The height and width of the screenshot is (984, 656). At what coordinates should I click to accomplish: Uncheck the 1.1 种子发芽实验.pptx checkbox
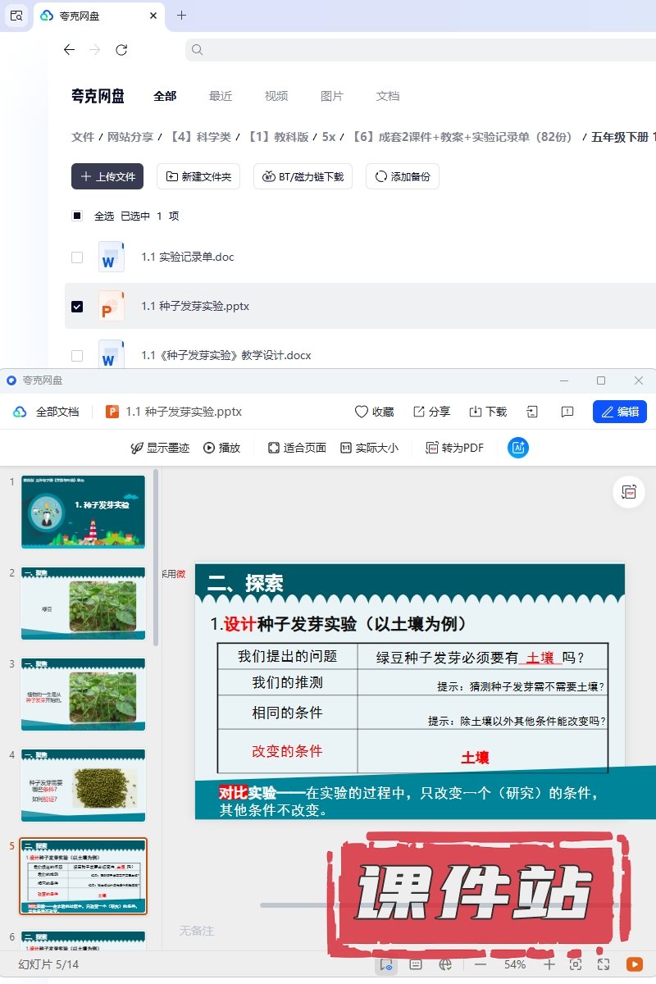[x=77, y=307]
